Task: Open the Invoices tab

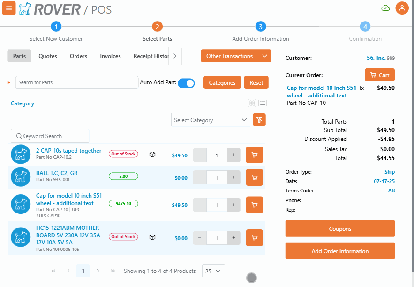Action: click(x=110, y=56)
